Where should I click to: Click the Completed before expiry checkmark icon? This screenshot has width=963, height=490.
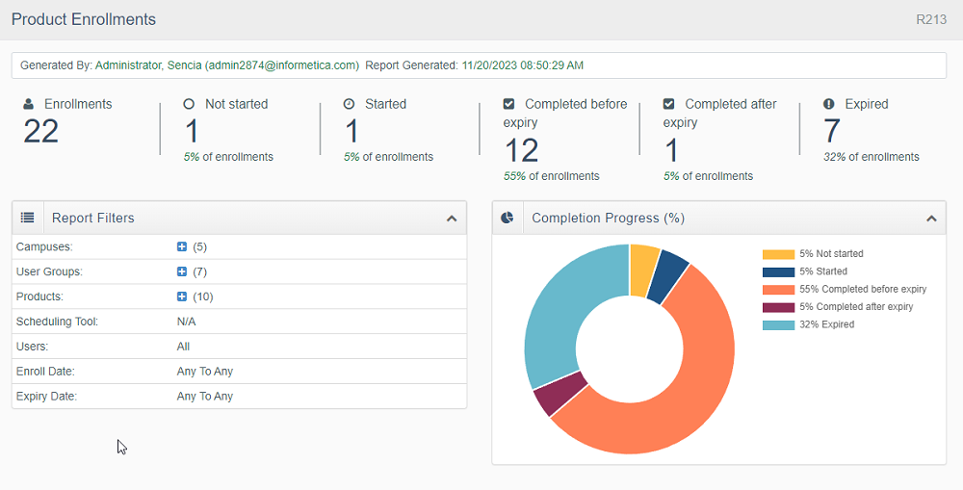click(x=508, y=104)
